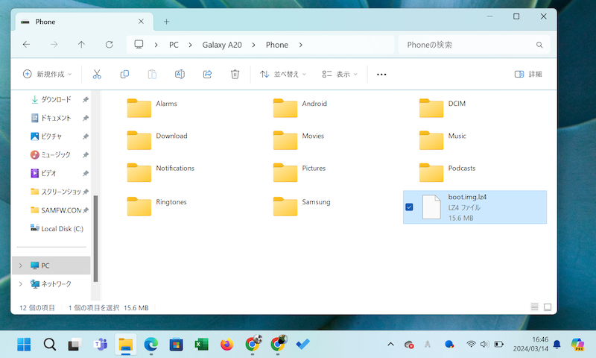Open the 表示 view dropdown
The width and height of the screenshot is (596, 358).
pyautogui.click(x=340, y=75)
